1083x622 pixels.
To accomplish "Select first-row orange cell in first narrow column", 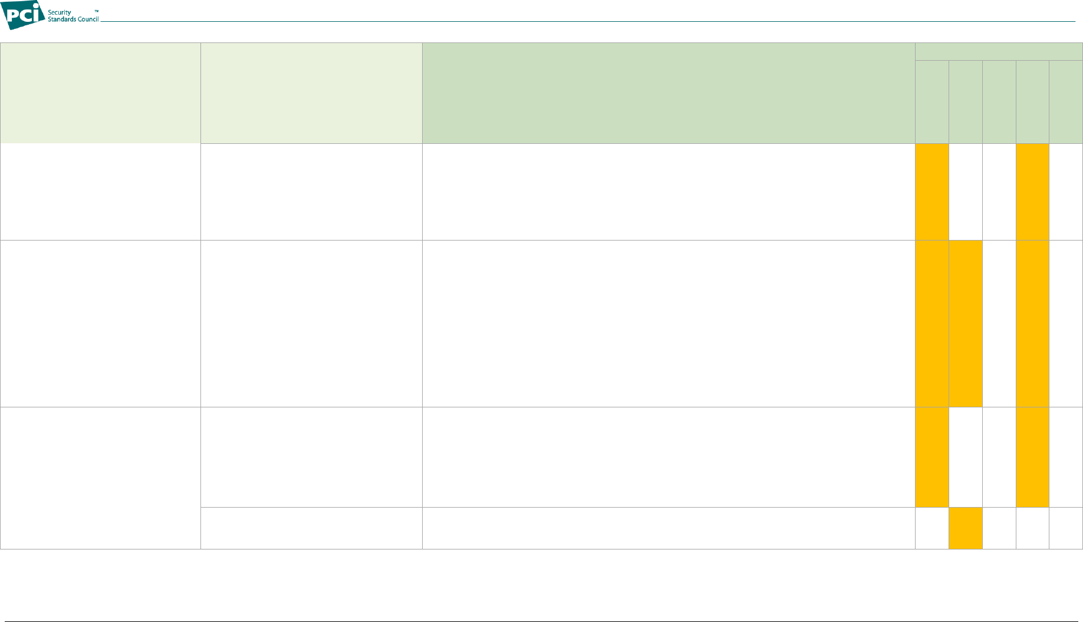I will click(932, 192).
